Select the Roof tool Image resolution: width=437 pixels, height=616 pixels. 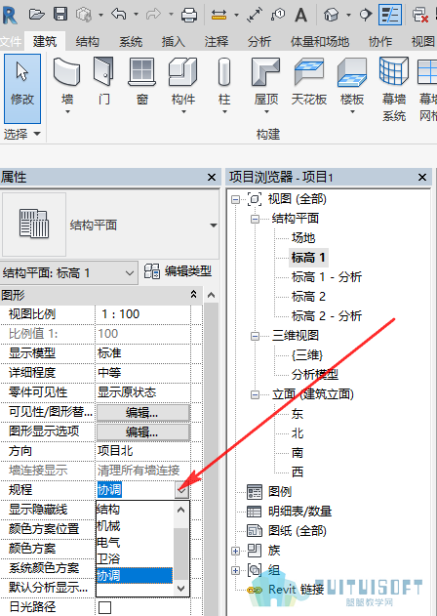coord(266,82)
